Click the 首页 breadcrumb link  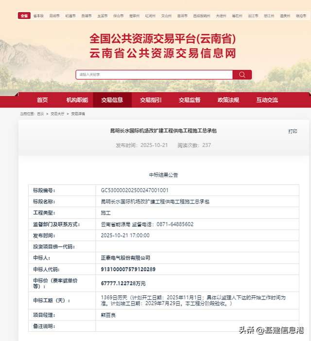coord(40,114)
